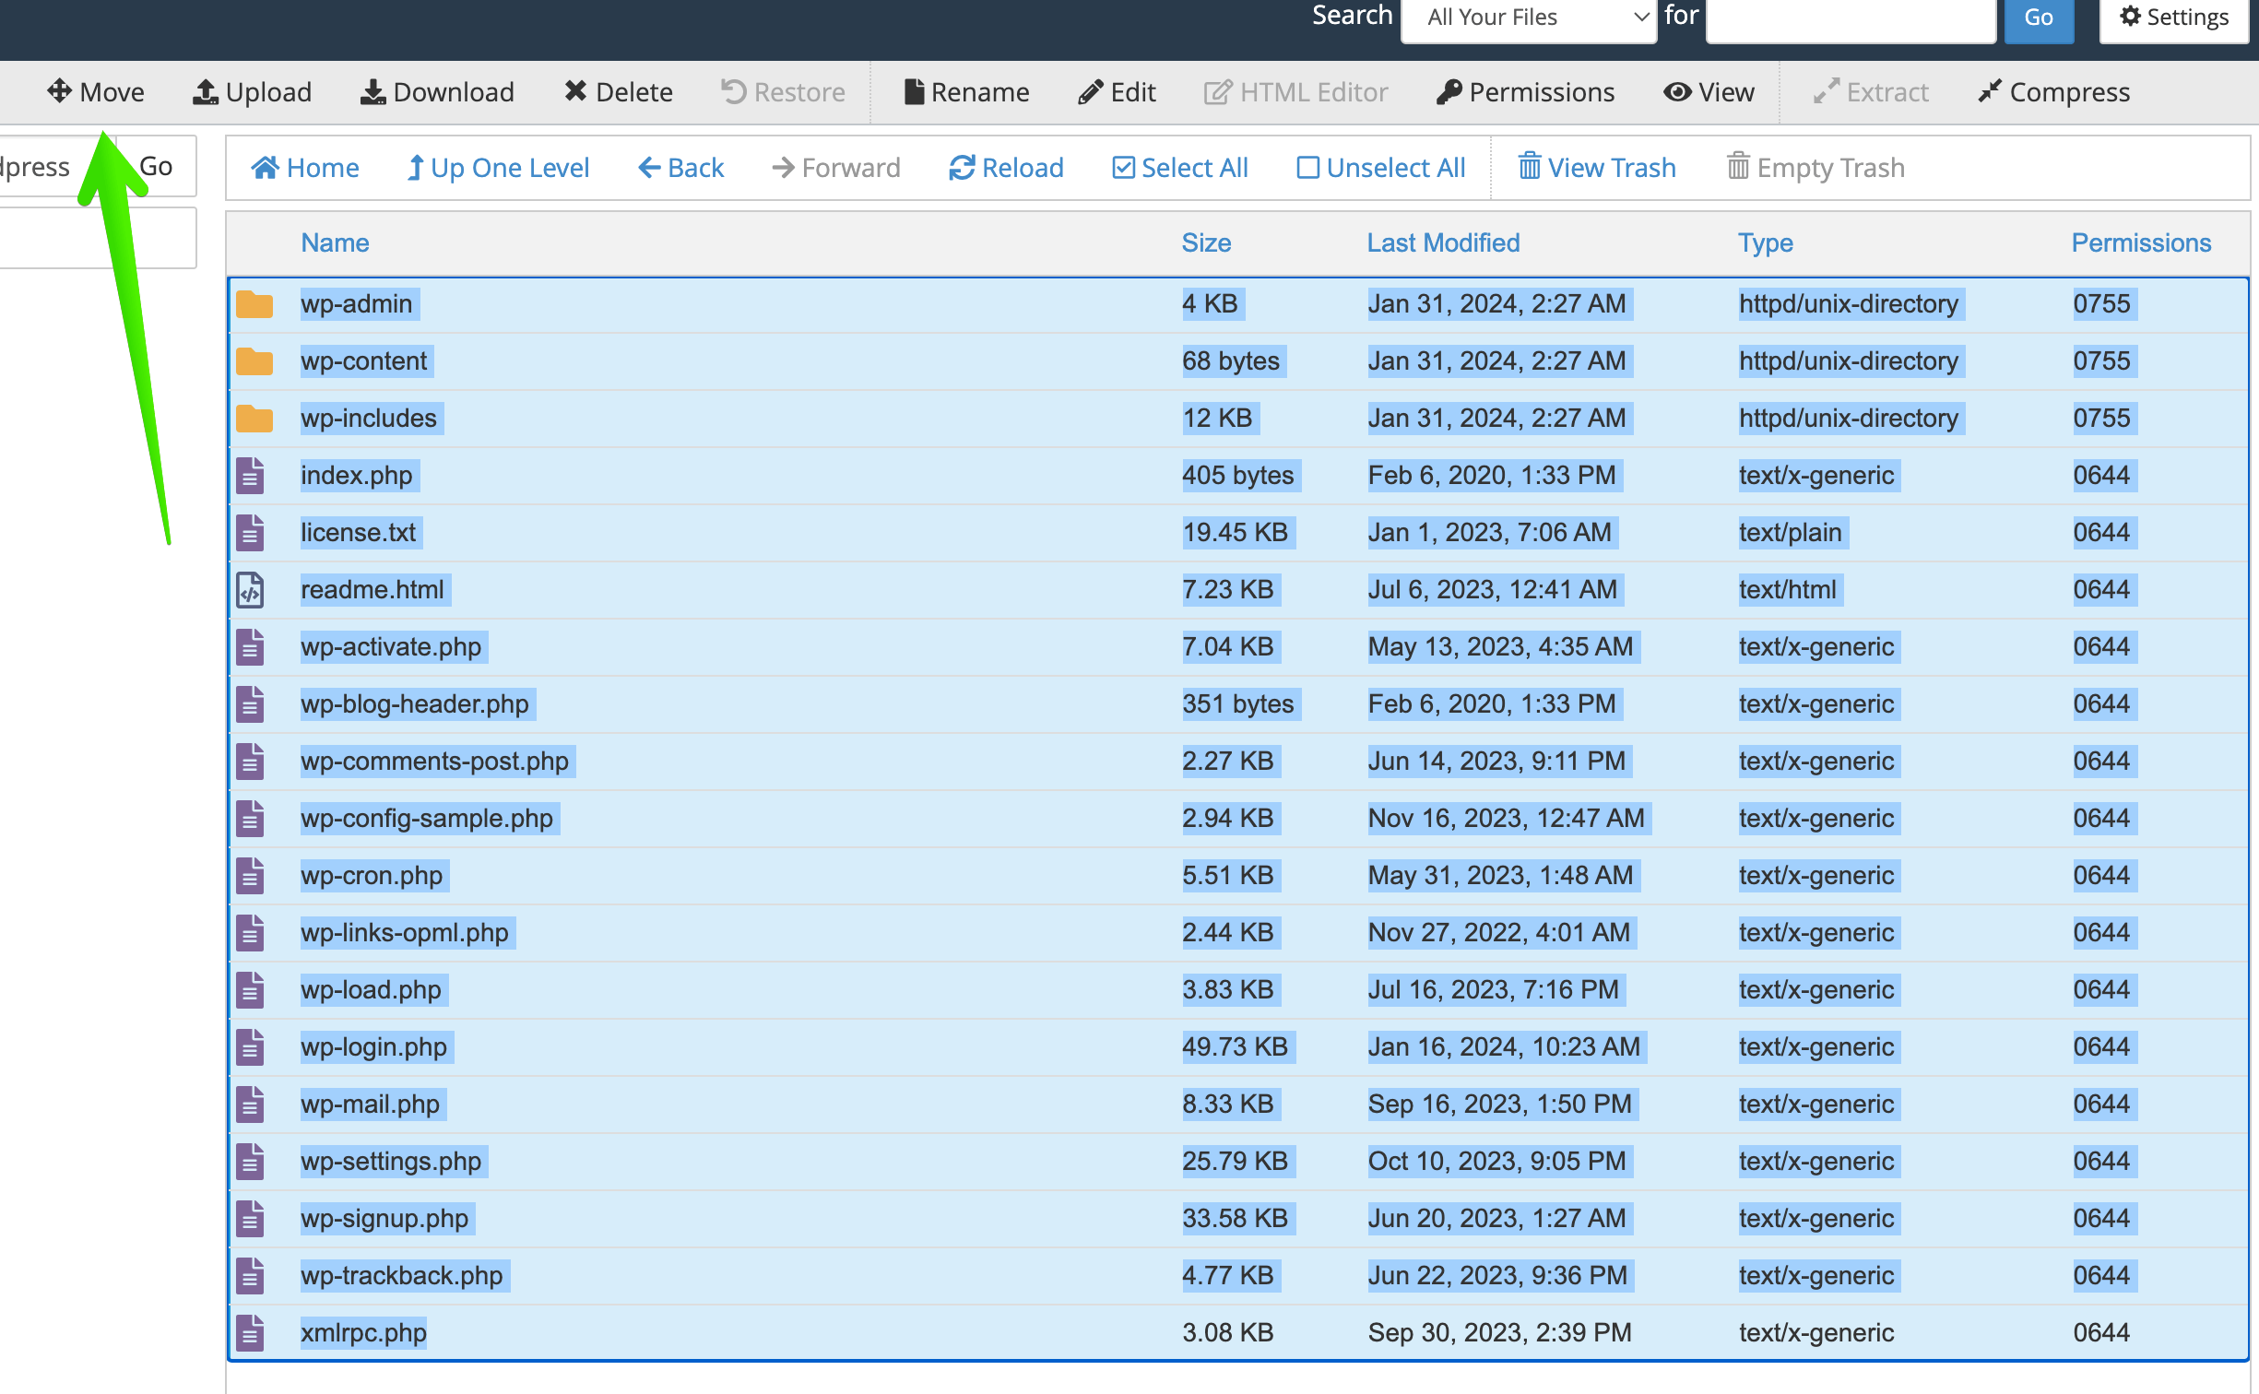Sort the list by Size column

click(x=1206, y=242)
